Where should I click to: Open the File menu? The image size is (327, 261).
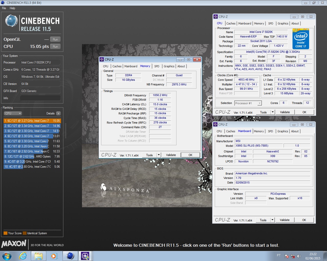(4, 8)
